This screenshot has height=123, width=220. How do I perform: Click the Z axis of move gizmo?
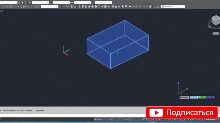pyautogui.click(x=178, y=87)
